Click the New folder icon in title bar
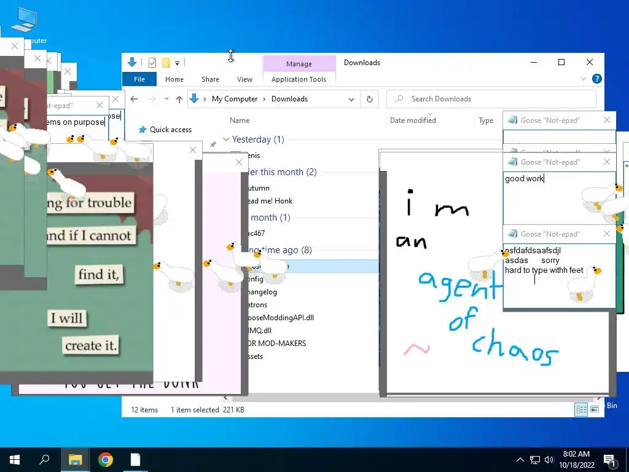The width and height of the screenshot is (629, 472). point(166,62)
